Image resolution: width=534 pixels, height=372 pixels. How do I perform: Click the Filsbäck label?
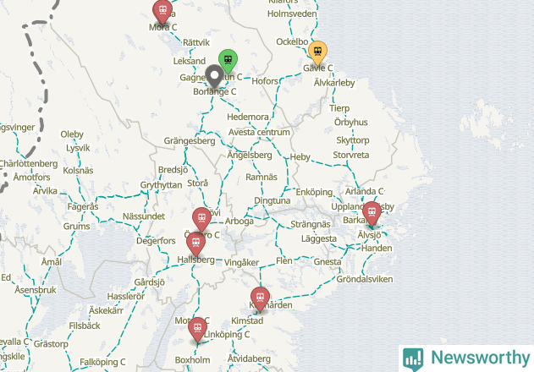click(x=85, y=326)
